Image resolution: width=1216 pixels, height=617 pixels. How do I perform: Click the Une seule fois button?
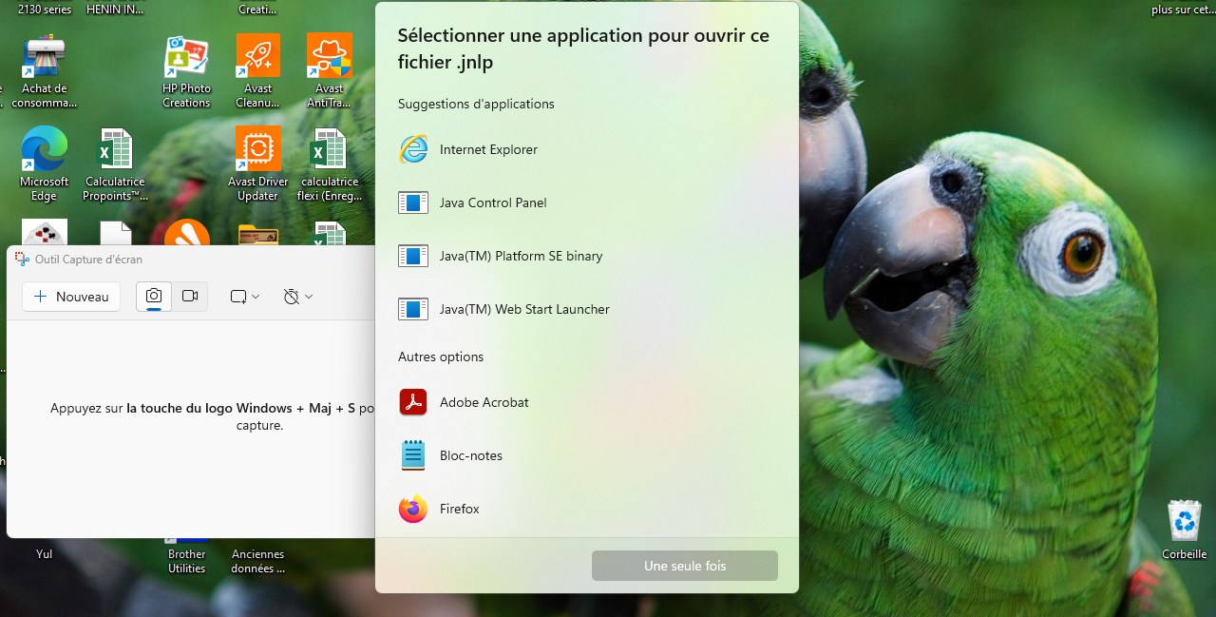click(685, 566)
